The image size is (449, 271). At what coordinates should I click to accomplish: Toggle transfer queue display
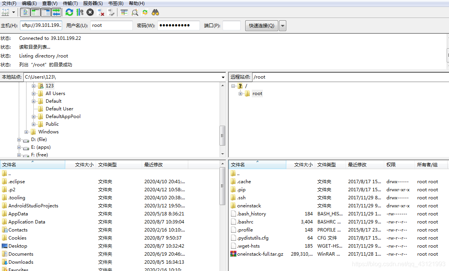pos(56,12)
